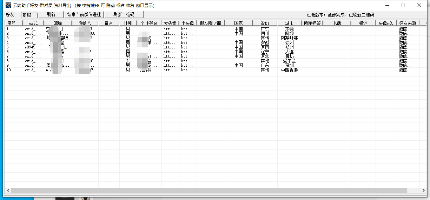Click the 结束当前微信进程 button
Viewport: 430px width, 200px height.
click(84, 14)
